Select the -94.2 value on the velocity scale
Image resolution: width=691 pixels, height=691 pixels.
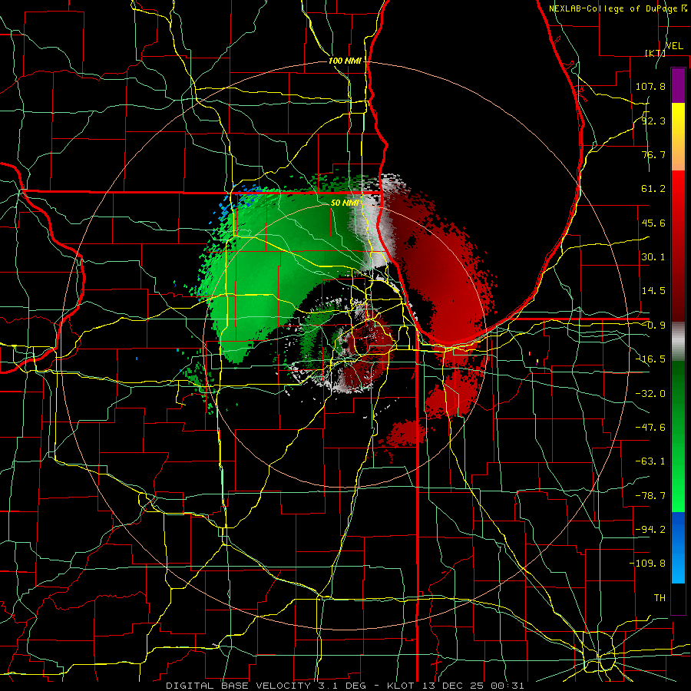pos(650,529)
